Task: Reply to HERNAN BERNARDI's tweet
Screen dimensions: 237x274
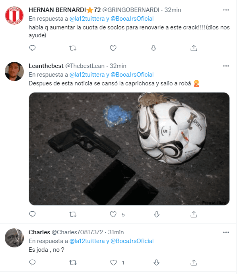Action: pos(32,48)
